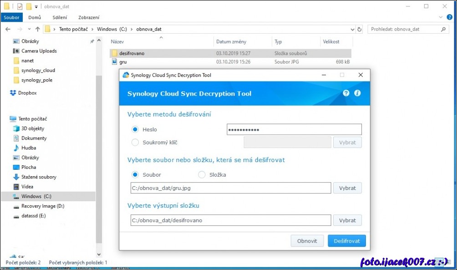Expand the address bar history dropdown
This screenshot has height=270, width=457.
point(352,29)
